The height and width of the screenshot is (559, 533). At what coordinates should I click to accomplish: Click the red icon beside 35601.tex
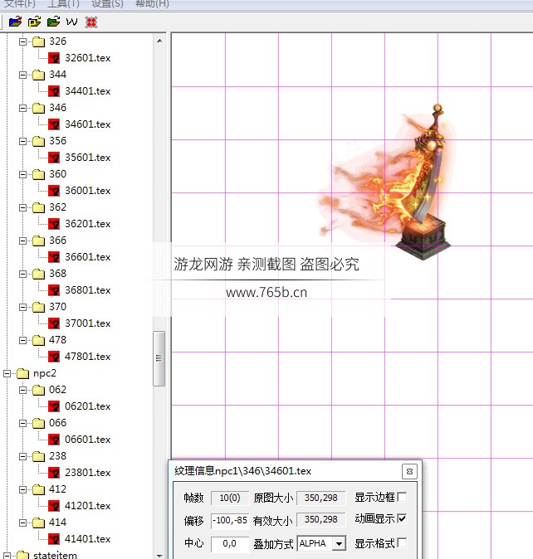54,158
